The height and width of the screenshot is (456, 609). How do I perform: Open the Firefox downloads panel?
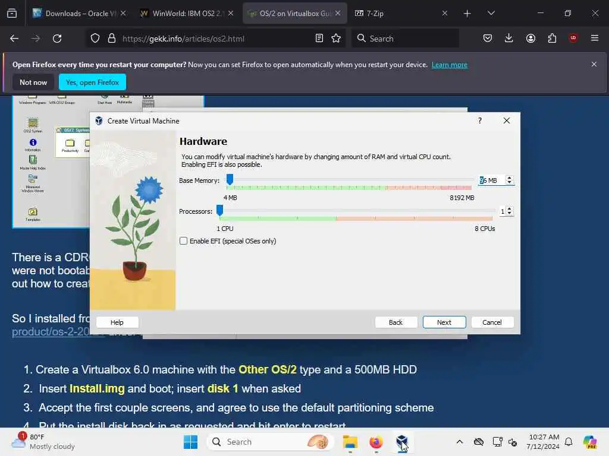click(x=509, y=38)
